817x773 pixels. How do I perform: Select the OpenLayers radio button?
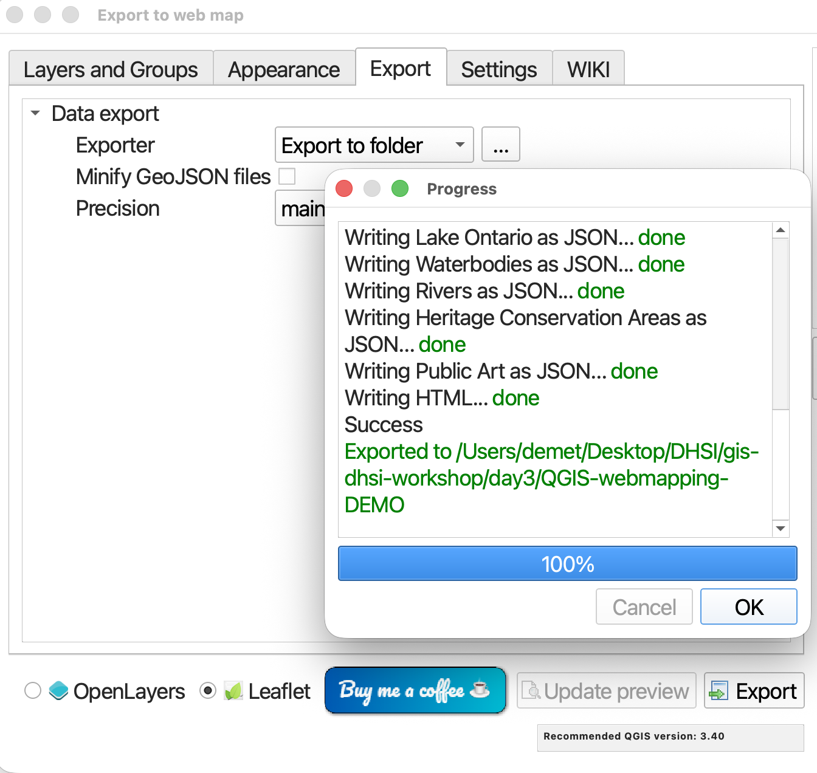(33, 690)
